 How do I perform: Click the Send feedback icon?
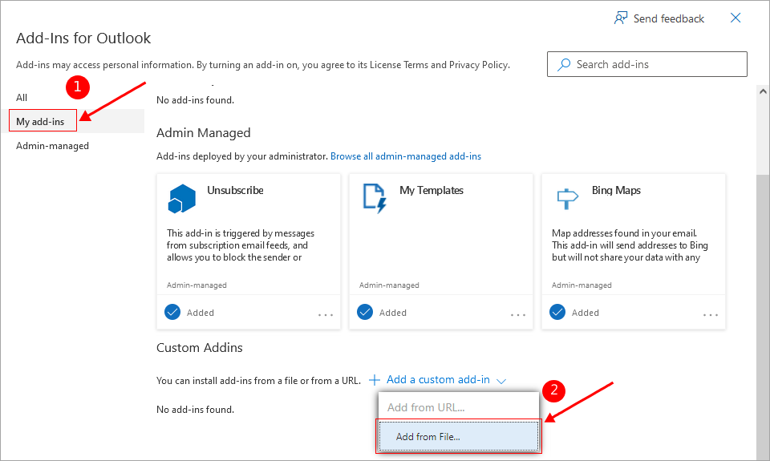(621, 18)
